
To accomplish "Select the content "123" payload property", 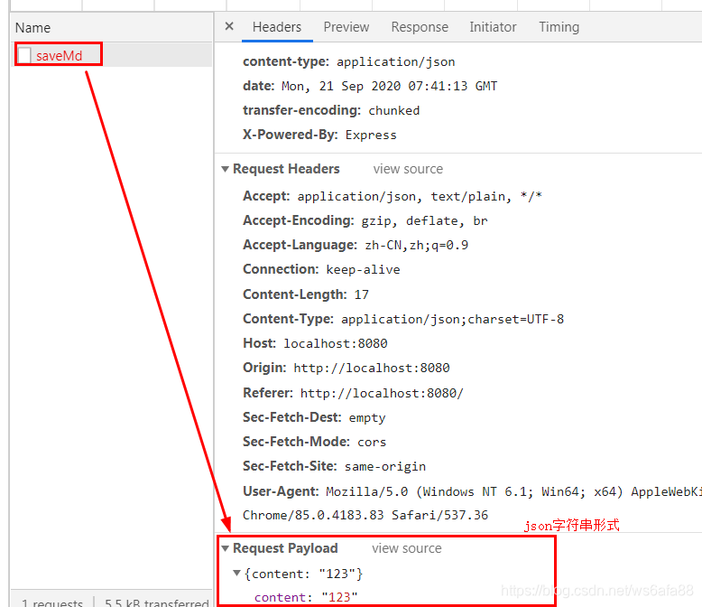I will click(x=306, y=597).
